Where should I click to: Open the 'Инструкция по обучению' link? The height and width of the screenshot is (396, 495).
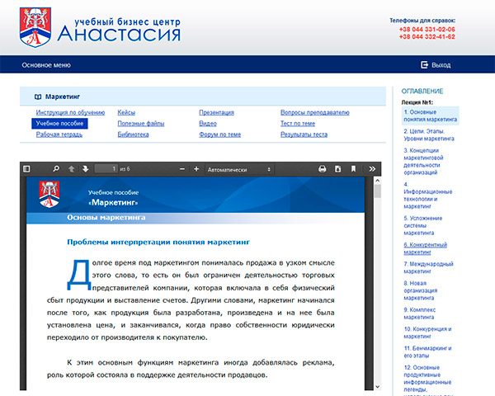click(x=70, y=112)
